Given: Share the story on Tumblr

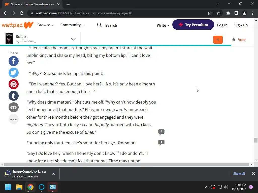Looking at the screenshot, I should point(14,96).
